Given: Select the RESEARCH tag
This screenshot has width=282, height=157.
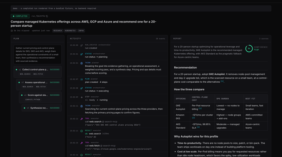Looking at the screenshot, I should pos(58,30).
